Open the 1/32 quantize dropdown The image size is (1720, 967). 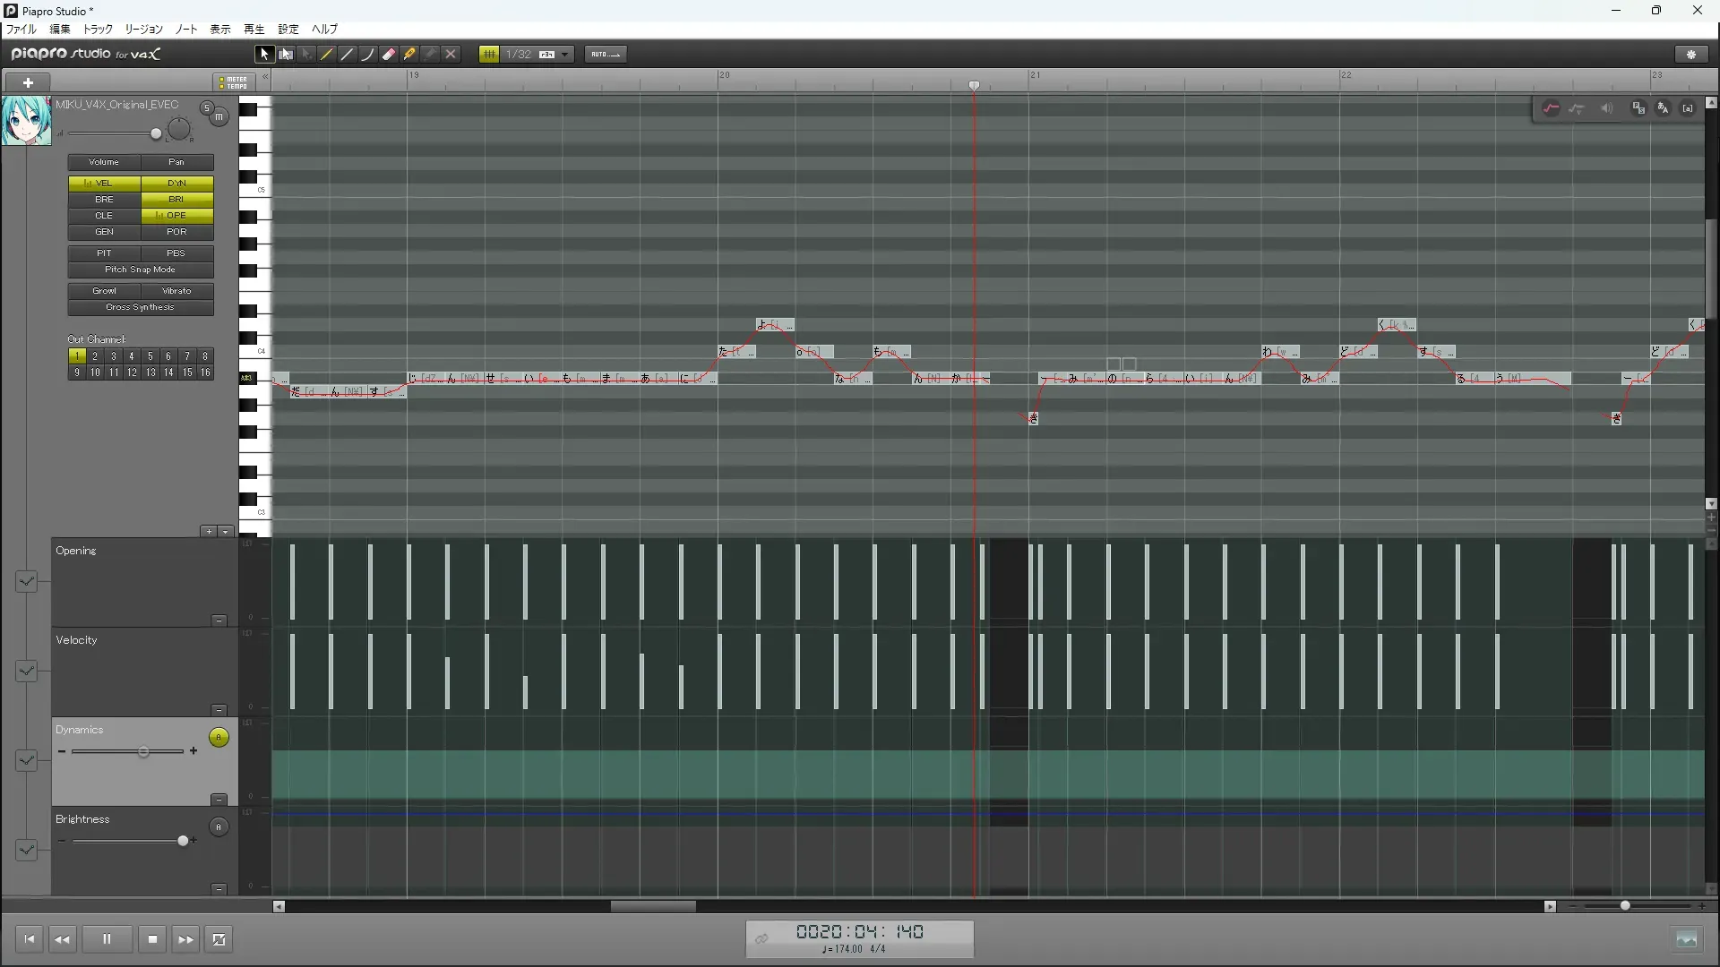(565, 55)
